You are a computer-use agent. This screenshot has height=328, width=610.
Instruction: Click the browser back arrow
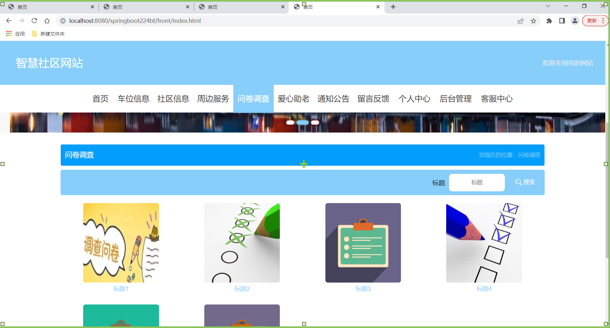pos(9,21)
